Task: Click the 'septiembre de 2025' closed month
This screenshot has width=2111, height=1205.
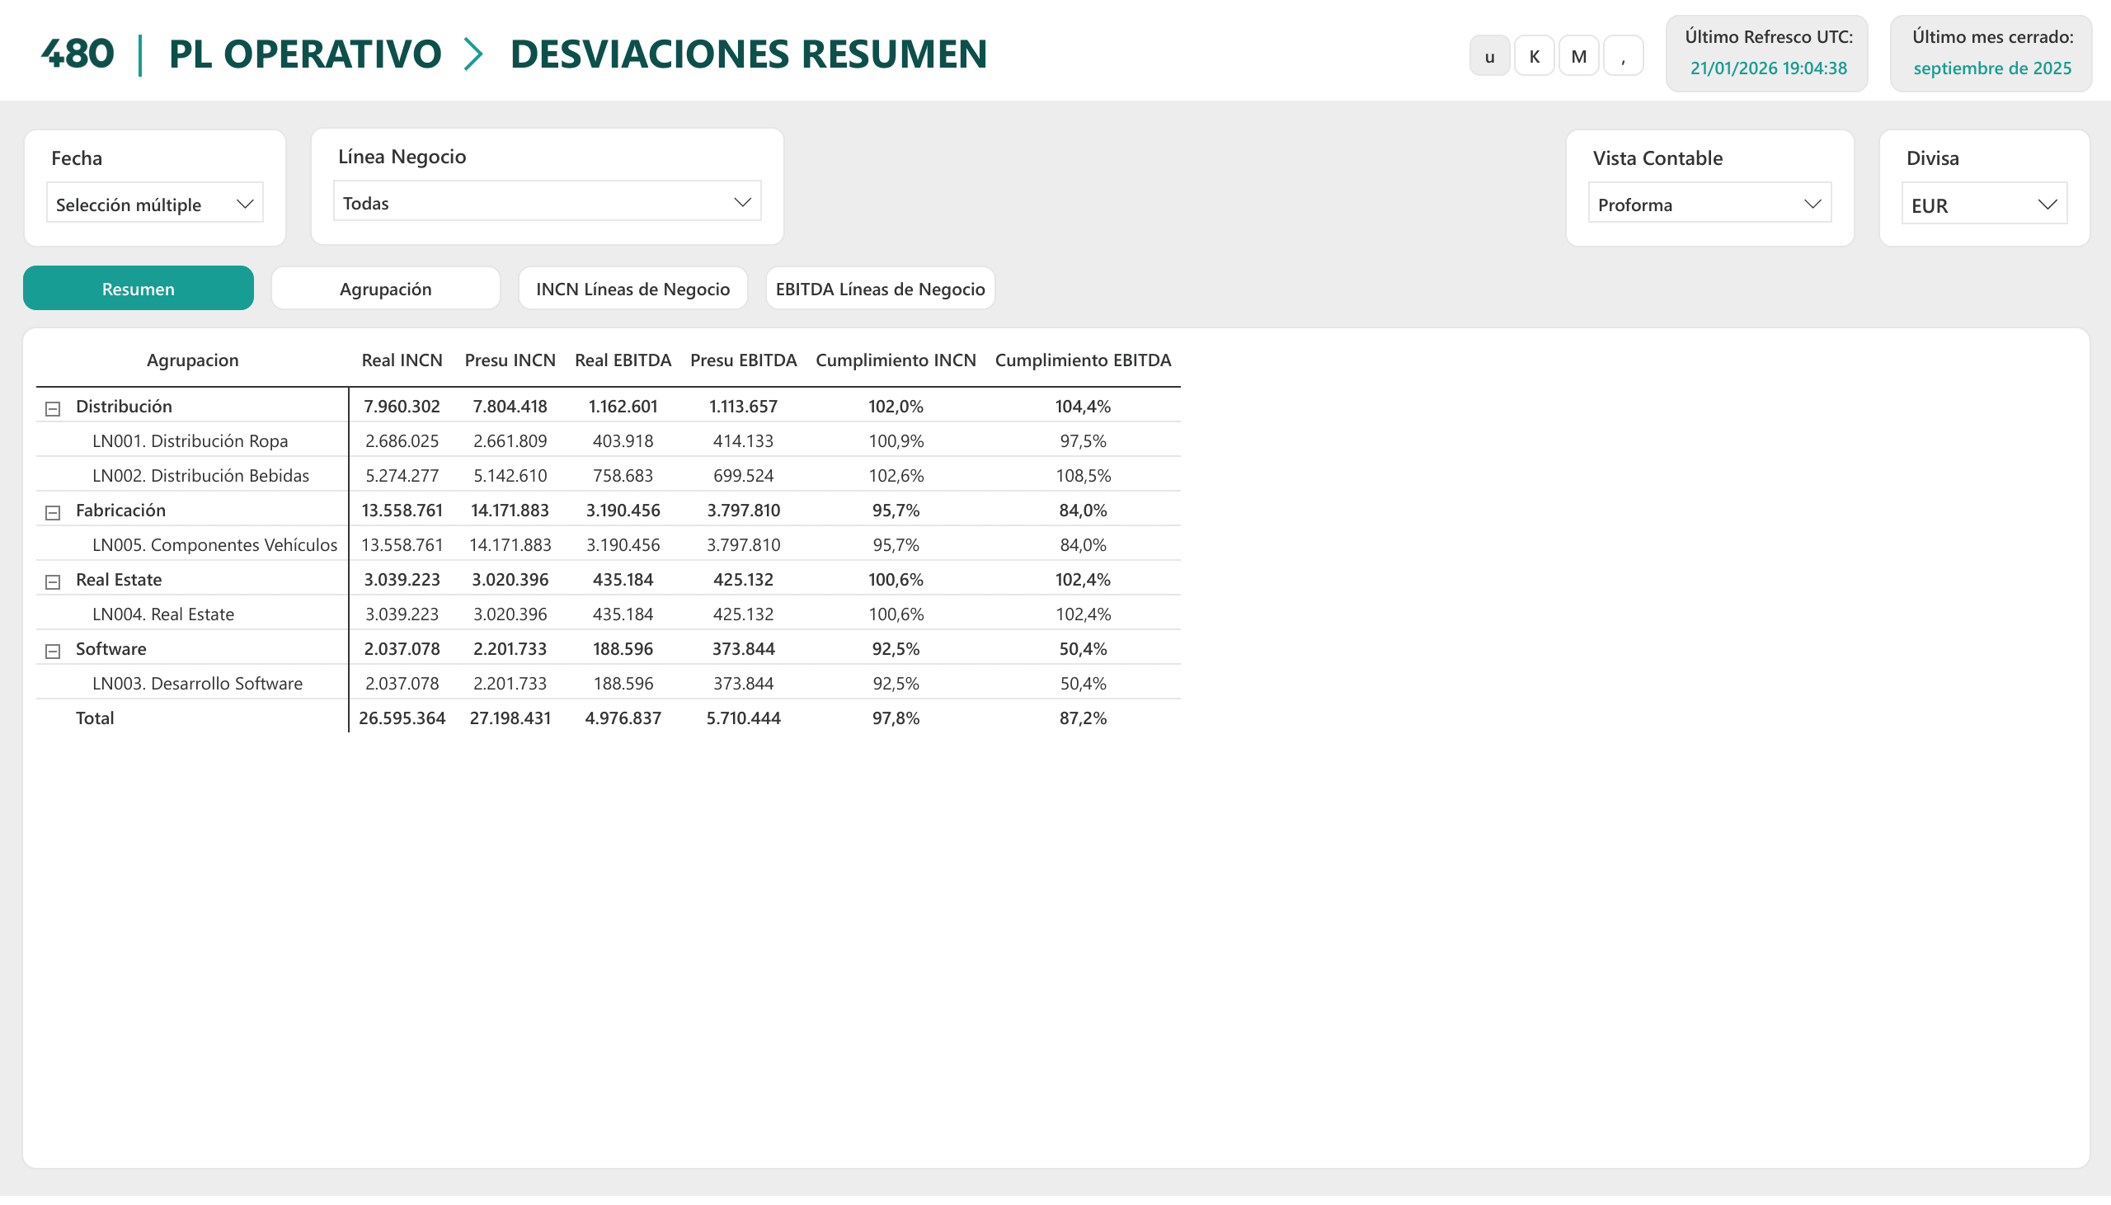Action: coord(1992,68)
